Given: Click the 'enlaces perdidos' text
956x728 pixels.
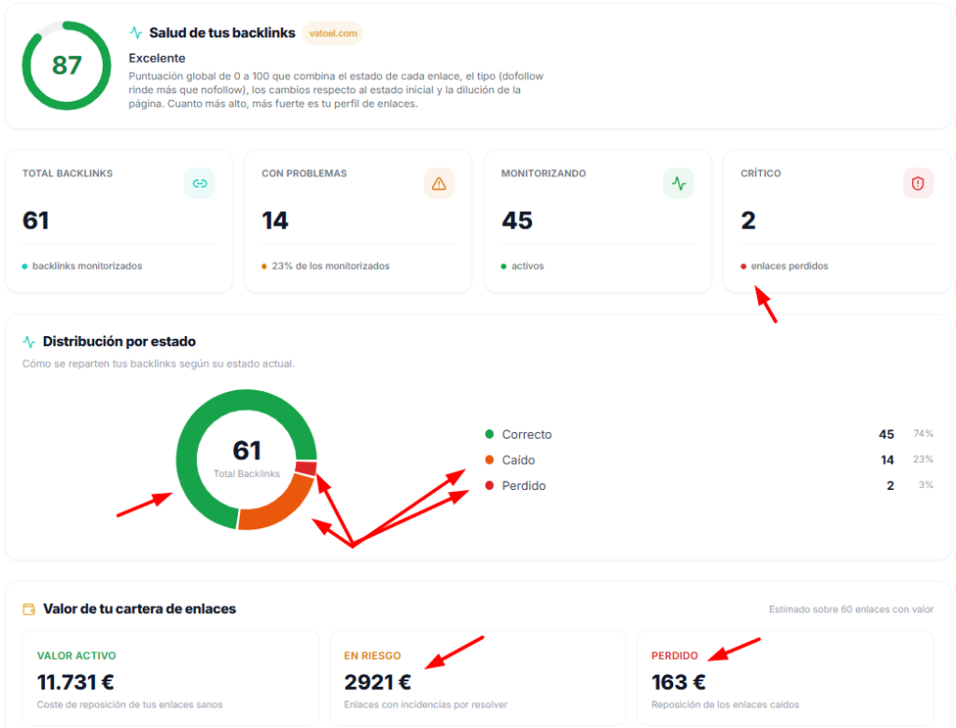Looking at the screenshot, I should click(x=790, y=266).
